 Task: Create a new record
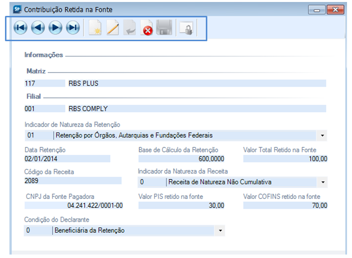coord(95,28)
